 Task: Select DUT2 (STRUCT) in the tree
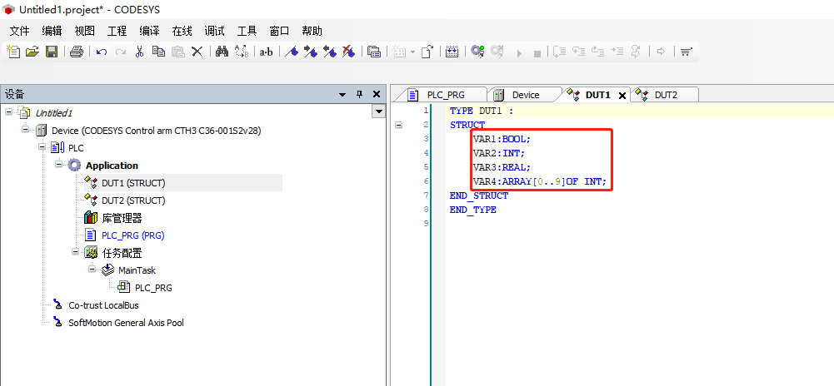point(133,200)
